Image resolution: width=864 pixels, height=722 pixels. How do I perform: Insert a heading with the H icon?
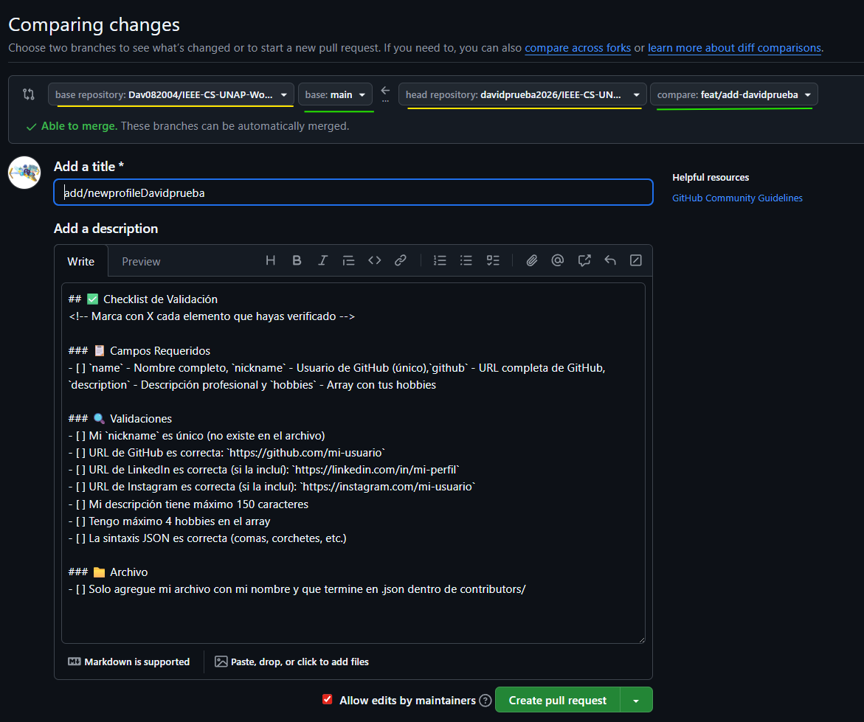click(x=270, y=260)
